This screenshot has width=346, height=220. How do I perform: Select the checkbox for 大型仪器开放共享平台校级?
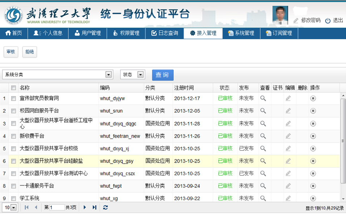[x=13, y=148]
